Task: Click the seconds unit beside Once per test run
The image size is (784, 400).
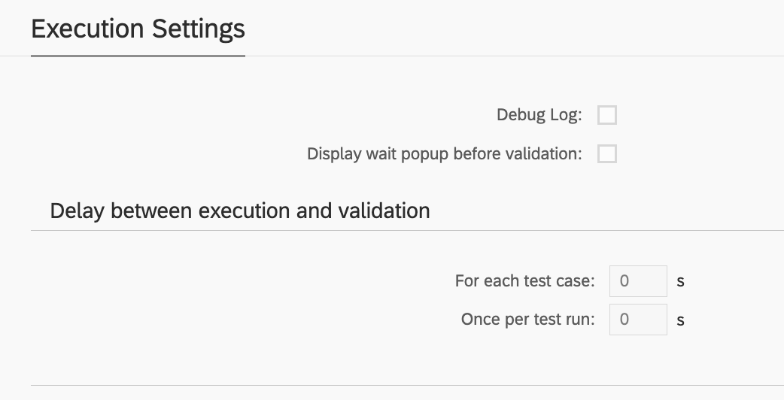Action: point(680,320)
